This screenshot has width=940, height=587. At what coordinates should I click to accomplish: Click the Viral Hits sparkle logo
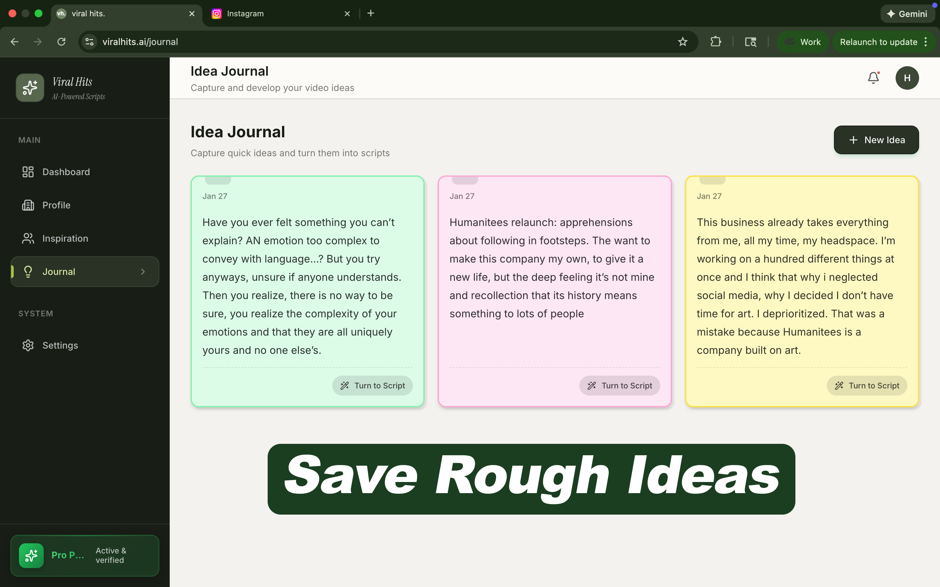pyautogui.click(x=30, y=88)
